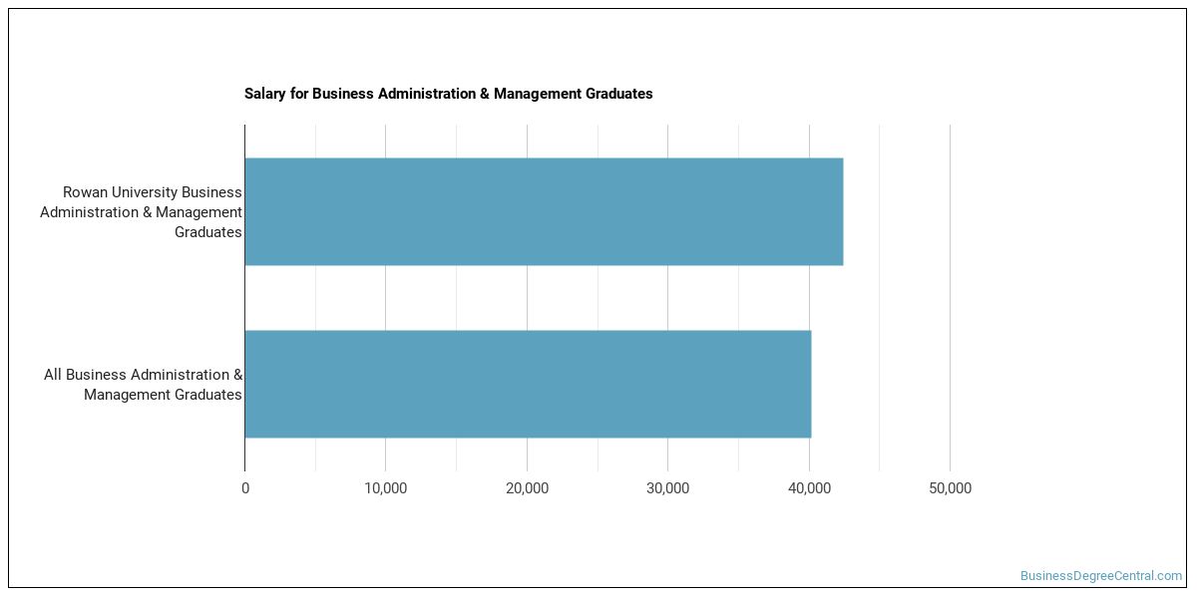
Task: Click the 30,000 axis tick label
Action: click(x=668, y=488)
